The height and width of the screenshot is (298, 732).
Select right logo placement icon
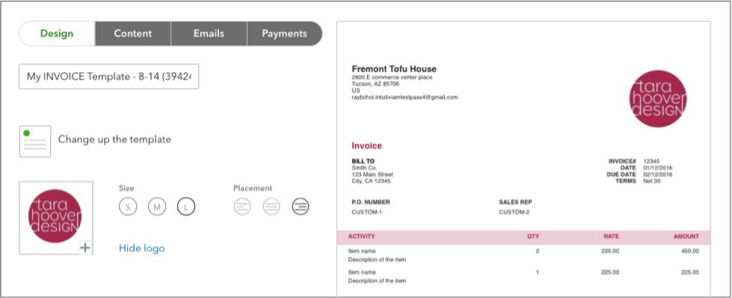[x=301, y=207]
